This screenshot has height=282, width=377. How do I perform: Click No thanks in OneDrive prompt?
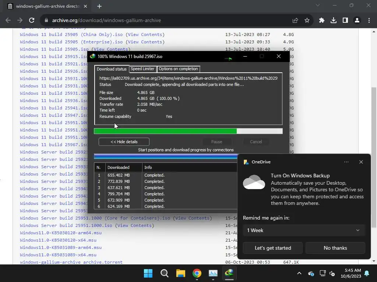[x=335, y=248]
